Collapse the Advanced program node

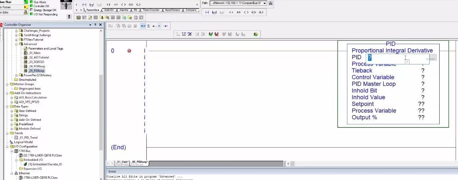(17, 44)
